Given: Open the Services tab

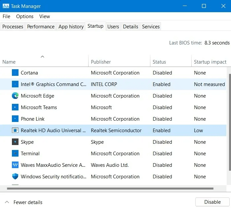Looking at the screenshot, I should tap(151, 27).
